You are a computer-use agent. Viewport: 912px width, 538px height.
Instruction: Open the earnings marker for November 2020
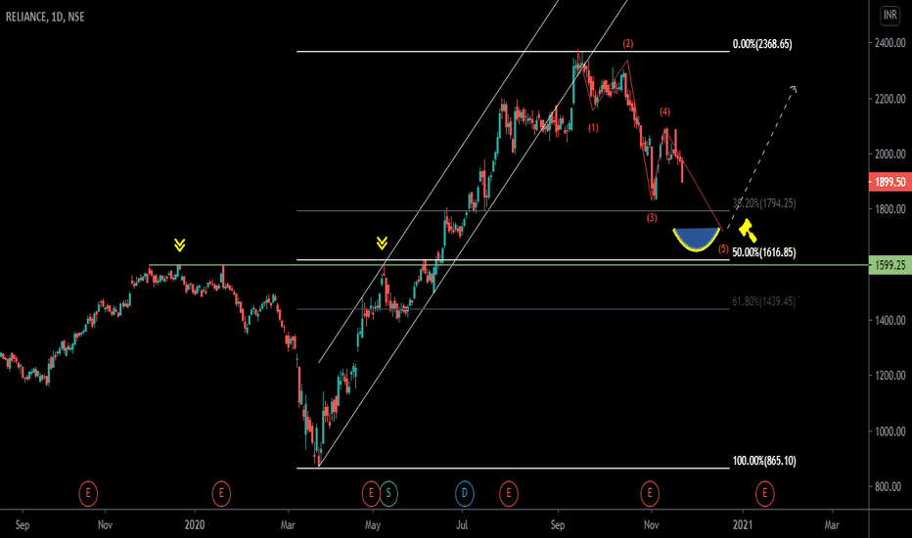pos(650,493)
